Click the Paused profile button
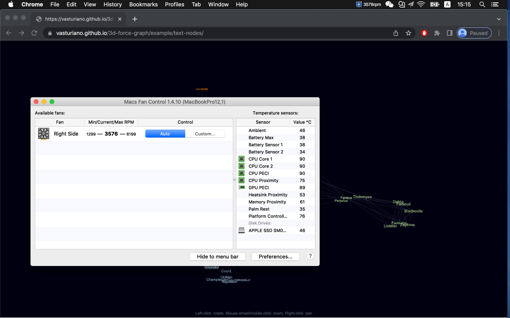The image size is (510, 318). [x=474, y=33]
